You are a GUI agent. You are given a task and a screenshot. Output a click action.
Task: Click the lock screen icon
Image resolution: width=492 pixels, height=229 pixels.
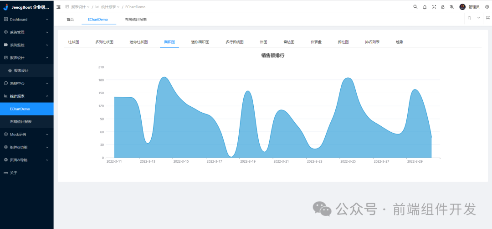[x=443, y=7]
